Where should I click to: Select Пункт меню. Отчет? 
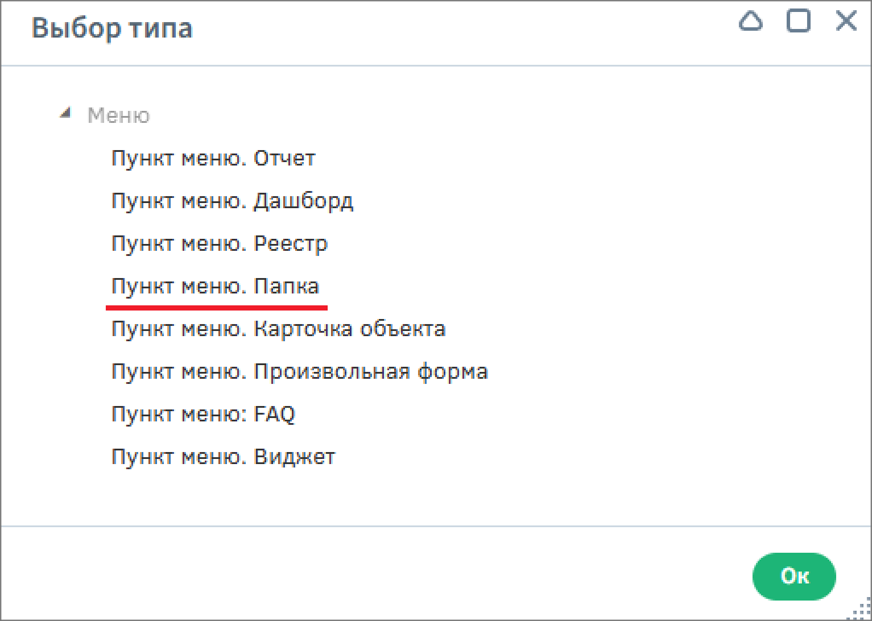tap(213, 159)
